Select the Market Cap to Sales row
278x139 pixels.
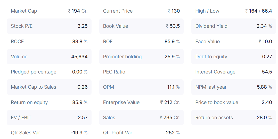click(x=49, y=87)
